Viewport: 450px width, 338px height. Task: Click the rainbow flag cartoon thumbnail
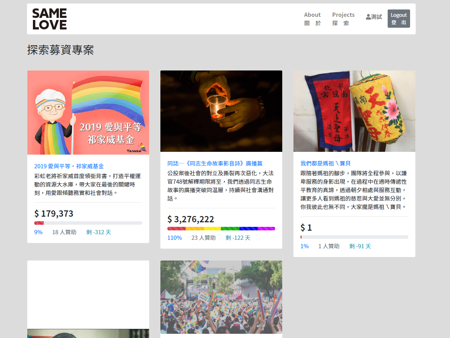(x=88, y=113)
